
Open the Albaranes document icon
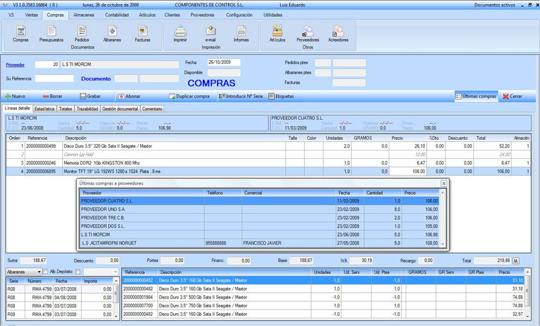[112, 34]
